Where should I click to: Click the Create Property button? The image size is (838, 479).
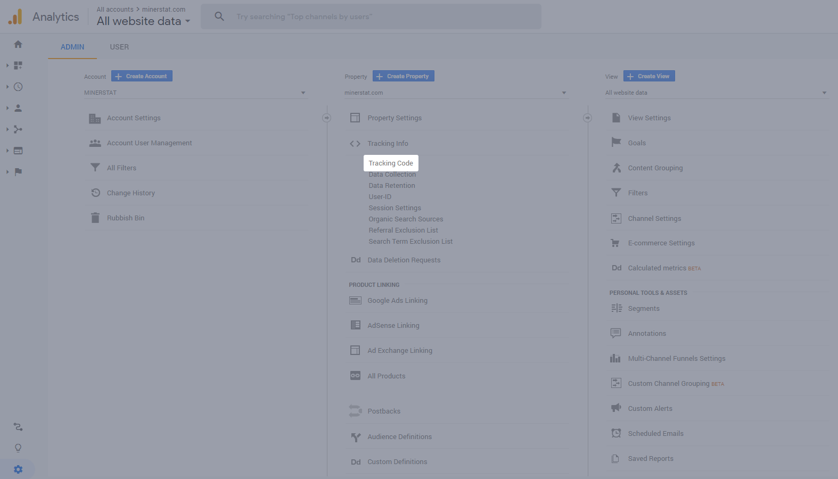pos(404,76)
